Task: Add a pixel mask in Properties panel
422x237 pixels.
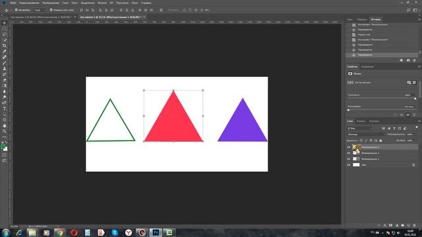Action: (x=409, y=82)
